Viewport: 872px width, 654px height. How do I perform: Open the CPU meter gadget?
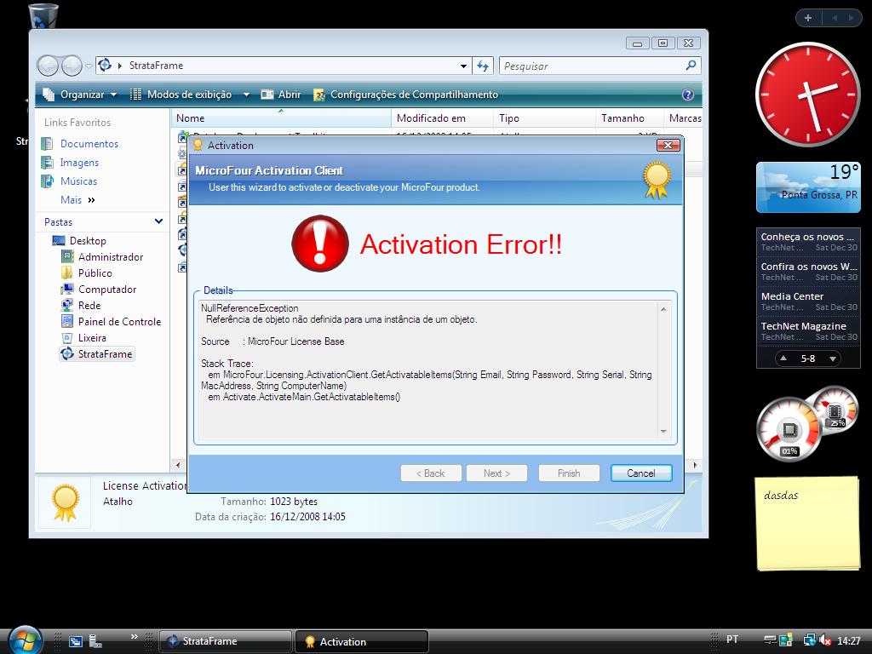[x=789, y=428]
